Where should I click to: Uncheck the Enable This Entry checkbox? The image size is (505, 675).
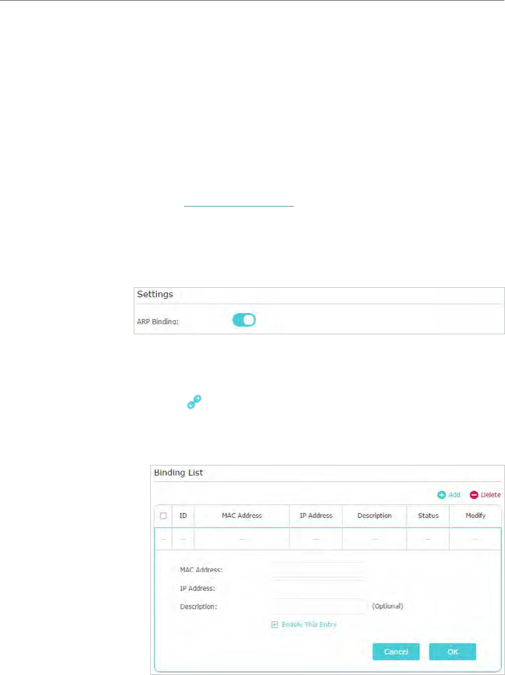click(x=275, y=624)
